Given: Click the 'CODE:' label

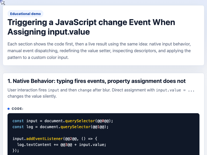Looking at the screenshot, I should 17,109.
